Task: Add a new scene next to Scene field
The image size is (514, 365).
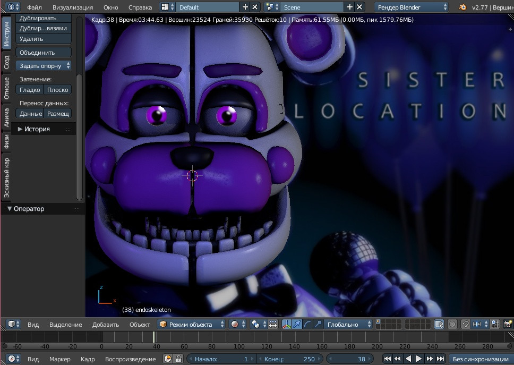Action: 349,7
